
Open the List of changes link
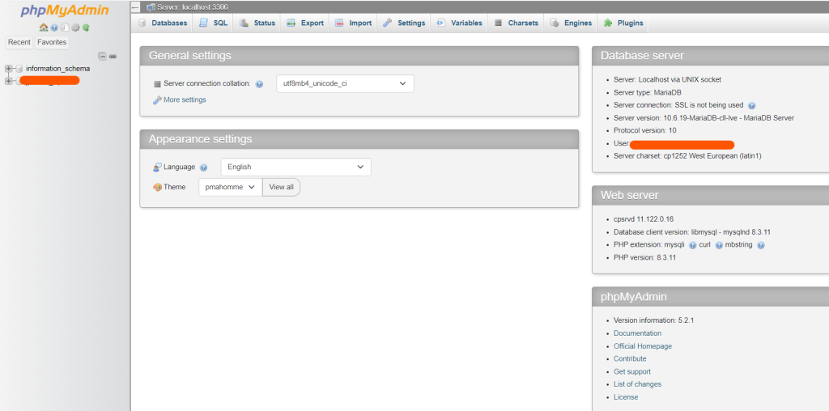click(637, 384)
